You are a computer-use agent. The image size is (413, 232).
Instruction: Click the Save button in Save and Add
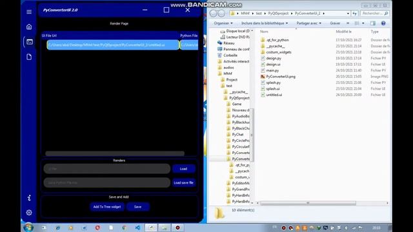pos(137,207)
